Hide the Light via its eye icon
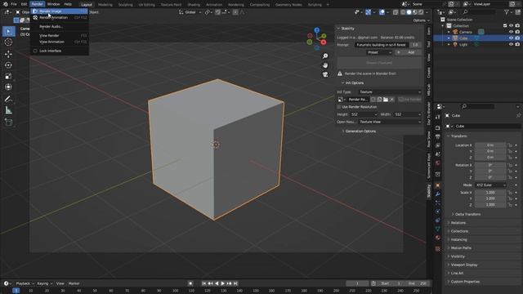Screen dimensions: 523x294 coord(511,44)
